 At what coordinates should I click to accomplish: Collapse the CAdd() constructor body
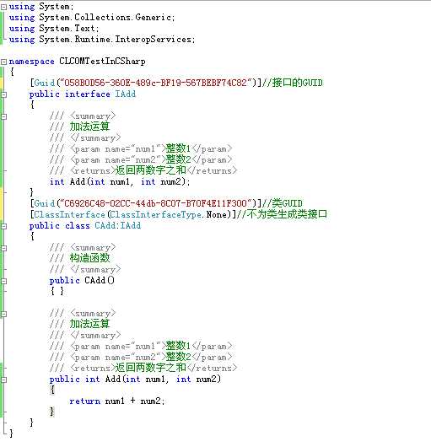point(3,281)
